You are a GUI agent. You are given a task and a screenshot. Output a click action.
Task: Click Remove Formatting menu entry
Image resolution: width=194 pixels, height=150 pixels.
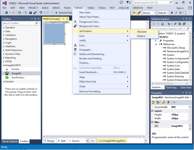pyautogui.click(x=90, y=92)
